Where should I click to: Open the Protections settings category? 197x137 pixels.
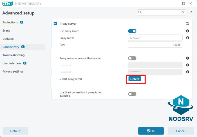[10, 22]
